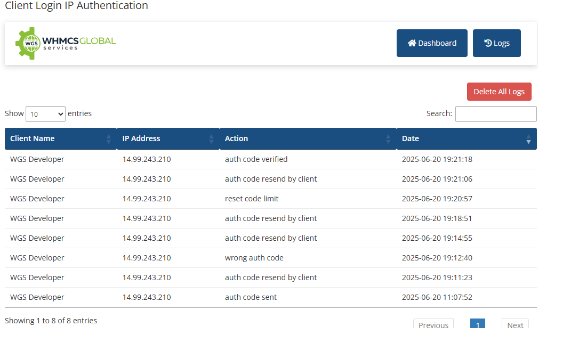Image resolution: width=563 pixels, height=351 pixels.
Task: Open the entries-per-page dropdown
Action: 45,114
